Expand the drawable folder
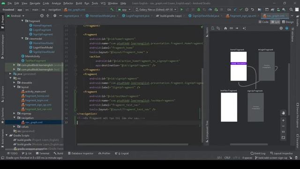 14,83
